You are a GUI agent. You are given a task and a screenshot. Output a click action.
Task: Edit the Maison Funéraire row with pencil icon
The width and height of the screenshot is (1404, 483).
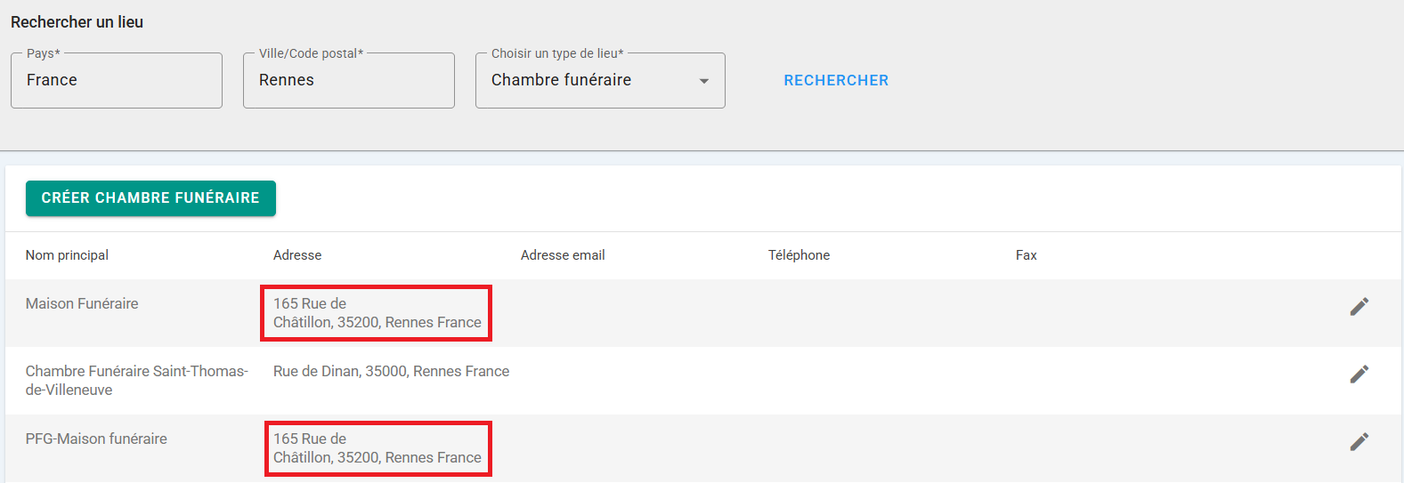[x=1359, y=307]
